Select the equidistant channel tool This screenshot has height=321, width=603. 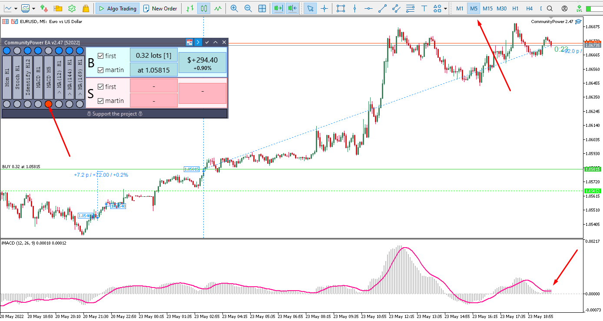[x=396, y=8]
